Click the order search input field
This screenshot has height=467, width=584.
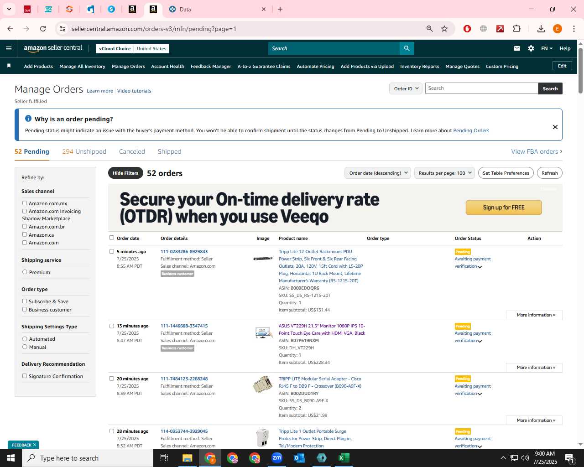coord(481,88)
